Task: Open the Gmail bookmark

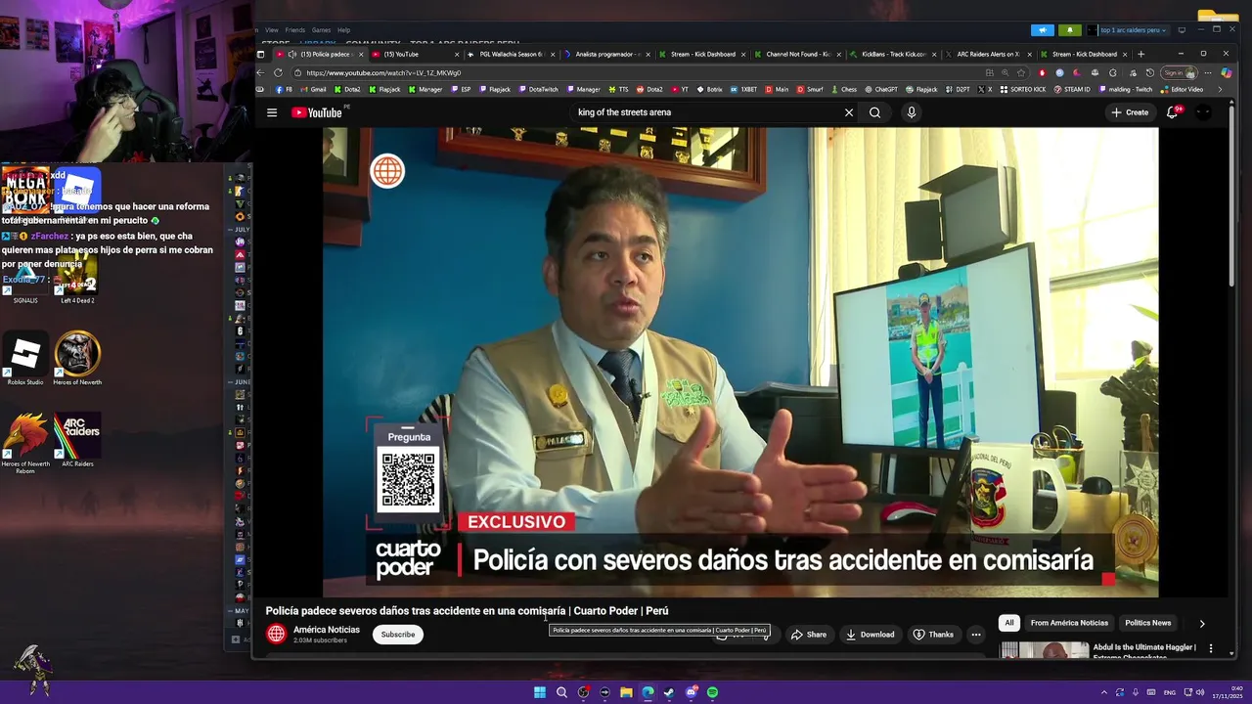Action: [313, 89]
